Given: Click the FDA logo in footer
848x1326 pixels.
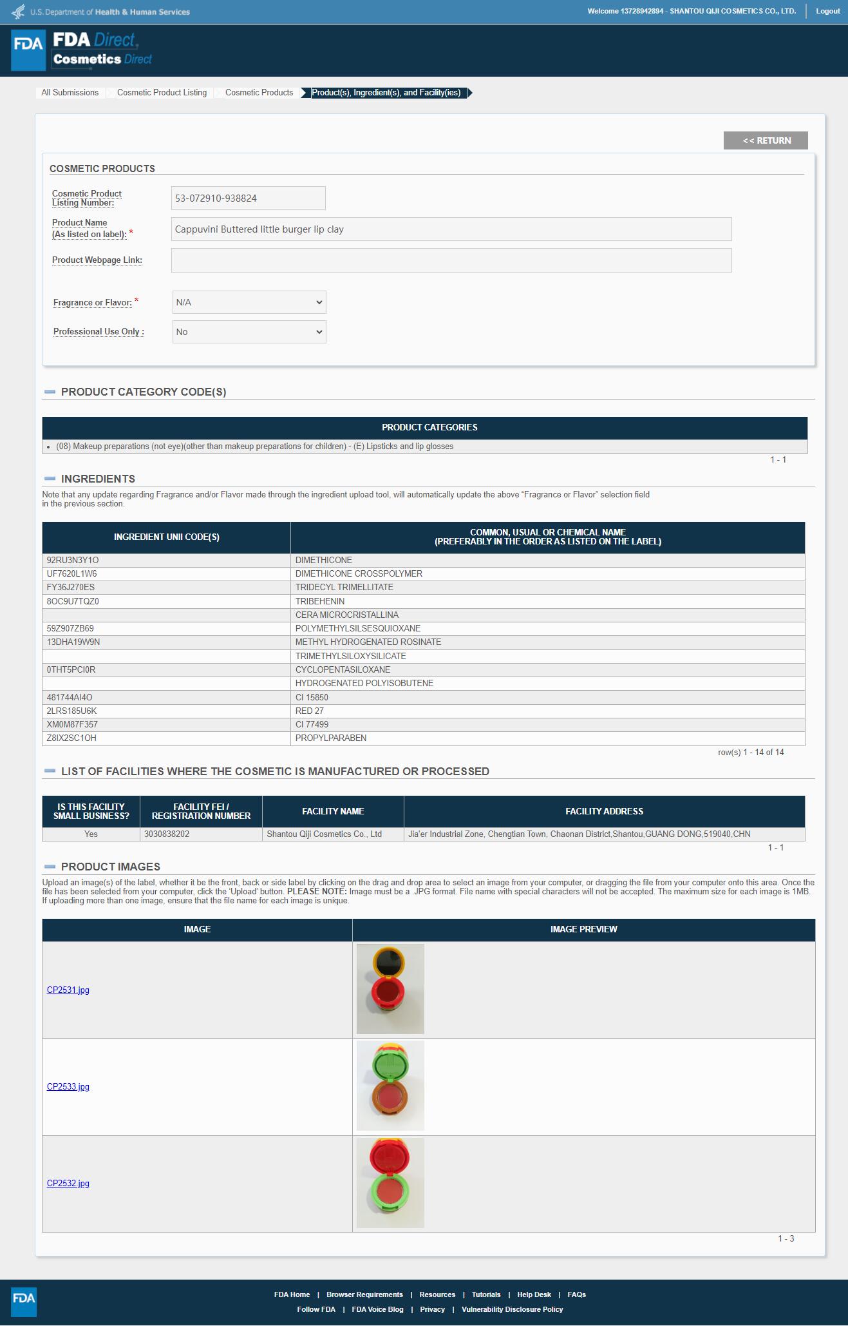Looking at the screenshot, I should [24, 1302].
